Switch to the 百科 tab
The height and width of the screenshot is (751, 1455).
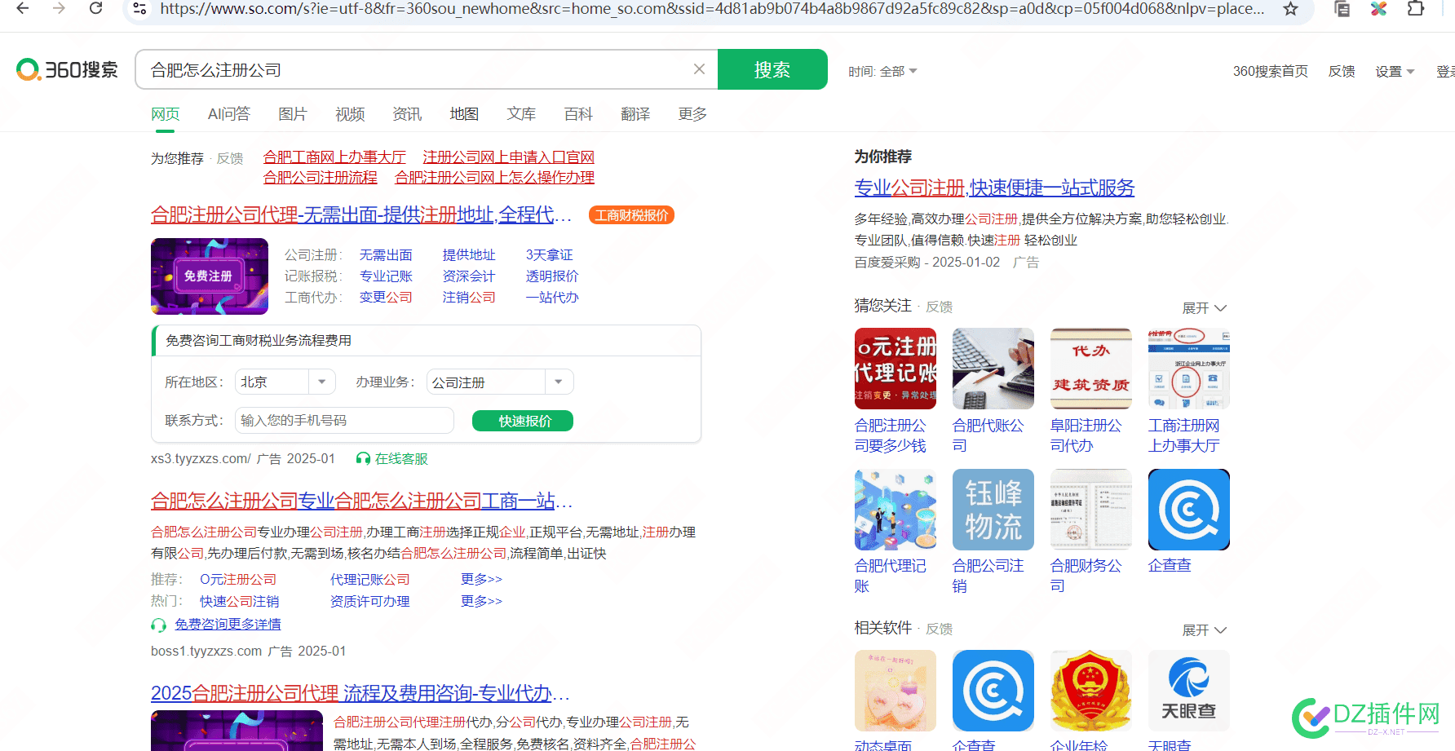(578, 114)
